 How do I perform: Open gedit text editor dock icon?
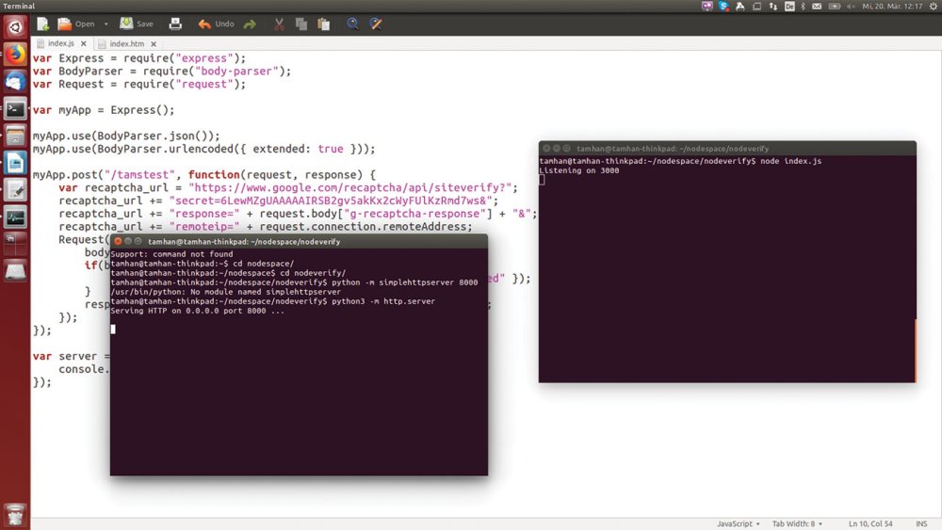point(15,190)
